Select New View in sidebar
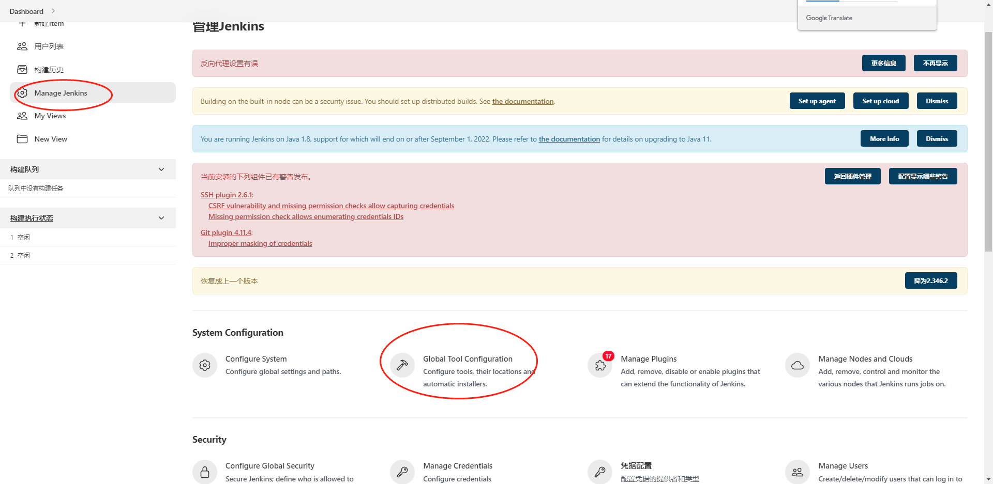Viewport: 993px width, 484px height. (x=51, y=139)
